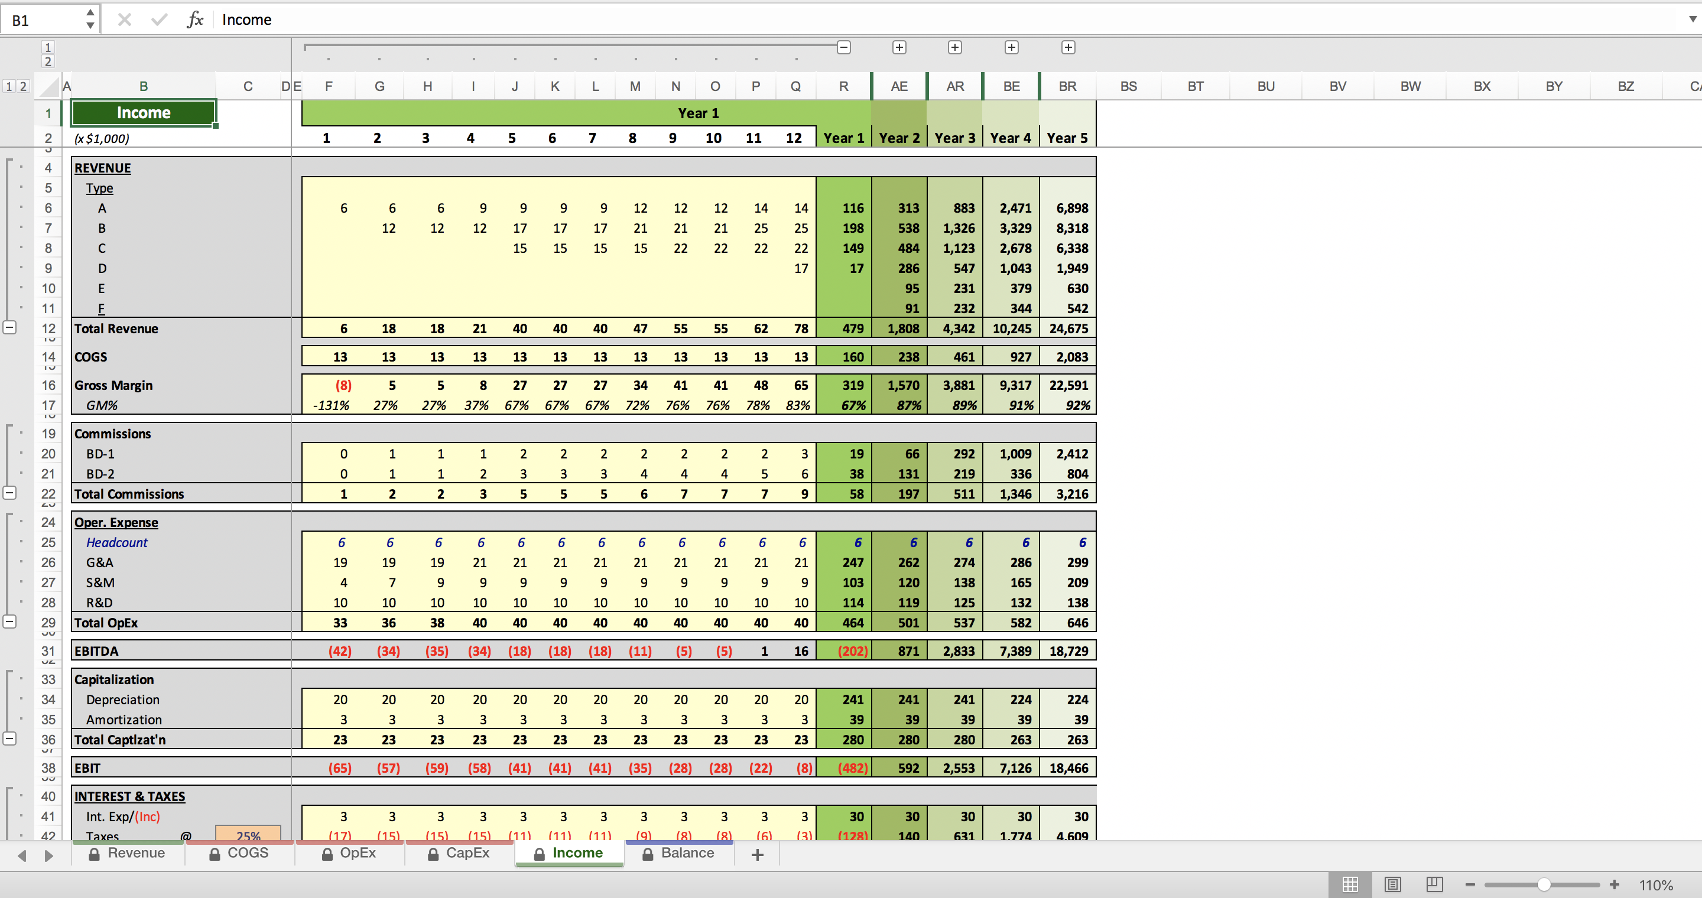Click the 110% zoom level text
Image resolution: width=1702 pixels, height=898 pixels.
point(1656,886)
